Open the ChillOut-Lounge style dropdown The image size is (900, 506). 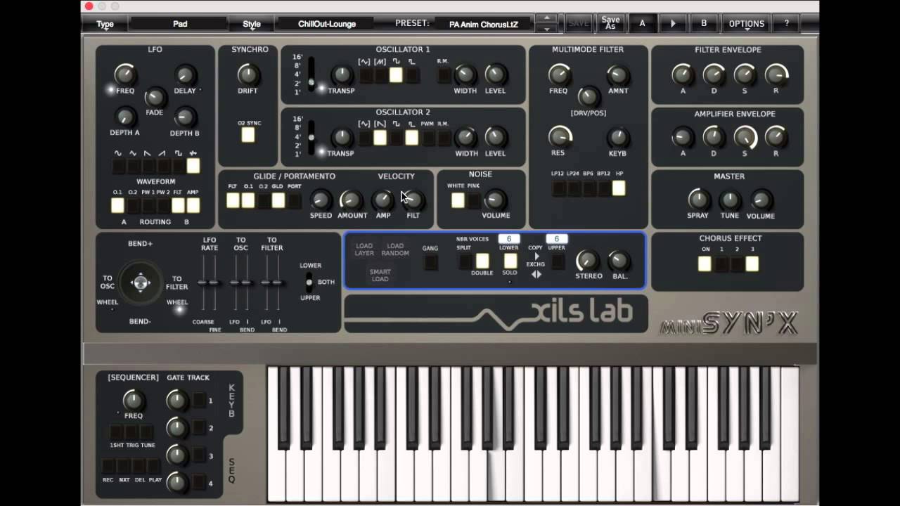click(x=327, y=24)
